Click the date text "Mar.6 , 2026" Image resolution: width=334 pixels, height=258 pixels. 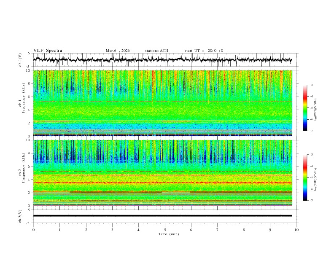coord(118,51)
